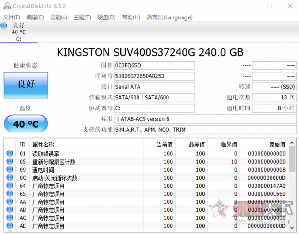Image resolution: width=299 pixels, height=235 pixels.
Task: Click status orb of attribute 01 读取错误率
Action: pos(10,154)
